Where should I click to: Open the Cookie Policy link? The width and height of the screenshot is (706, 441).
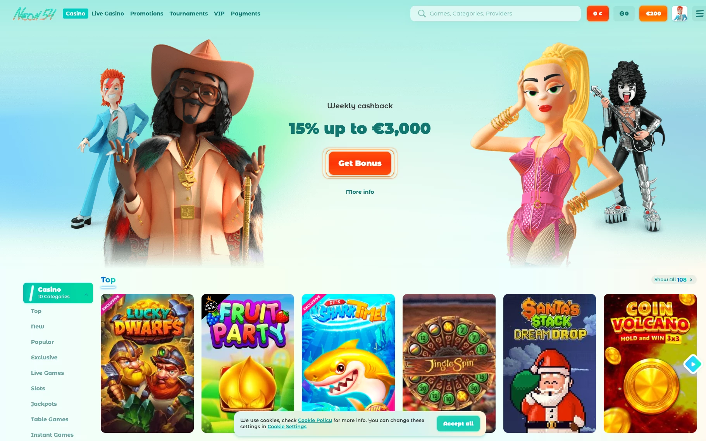point(315,420)
